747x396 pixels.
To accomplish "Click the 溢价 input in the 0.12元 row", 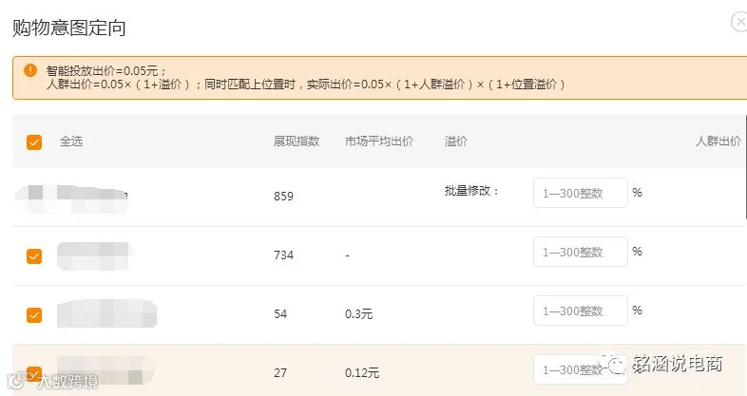I will pyautogui.click(x=581, y=369).
